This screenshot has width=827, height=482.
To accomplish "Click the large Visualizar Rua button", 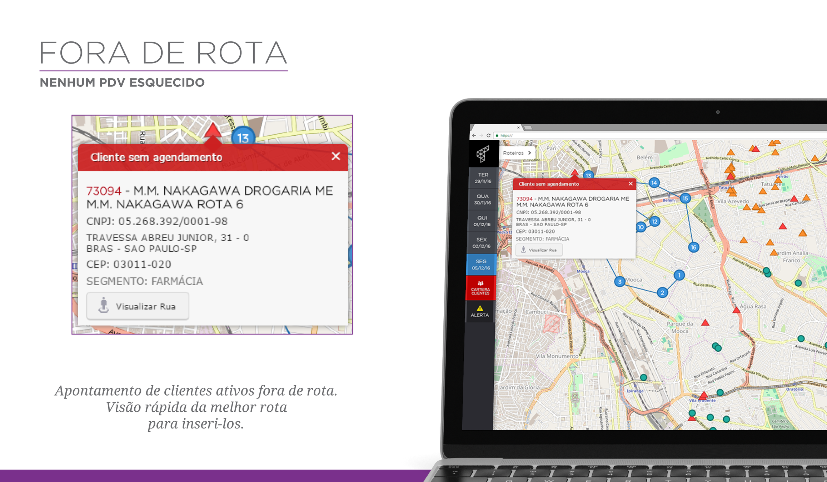I will (x=138, y=306).
